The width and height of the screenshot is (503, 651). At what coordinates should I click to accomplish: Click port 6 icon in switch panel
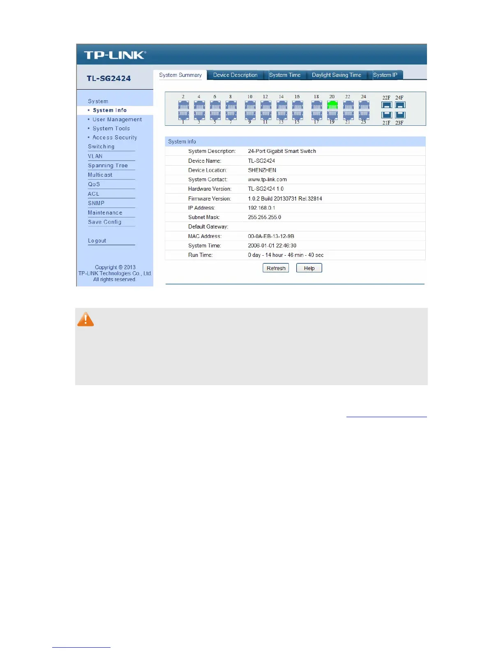(x=215, y=105)
